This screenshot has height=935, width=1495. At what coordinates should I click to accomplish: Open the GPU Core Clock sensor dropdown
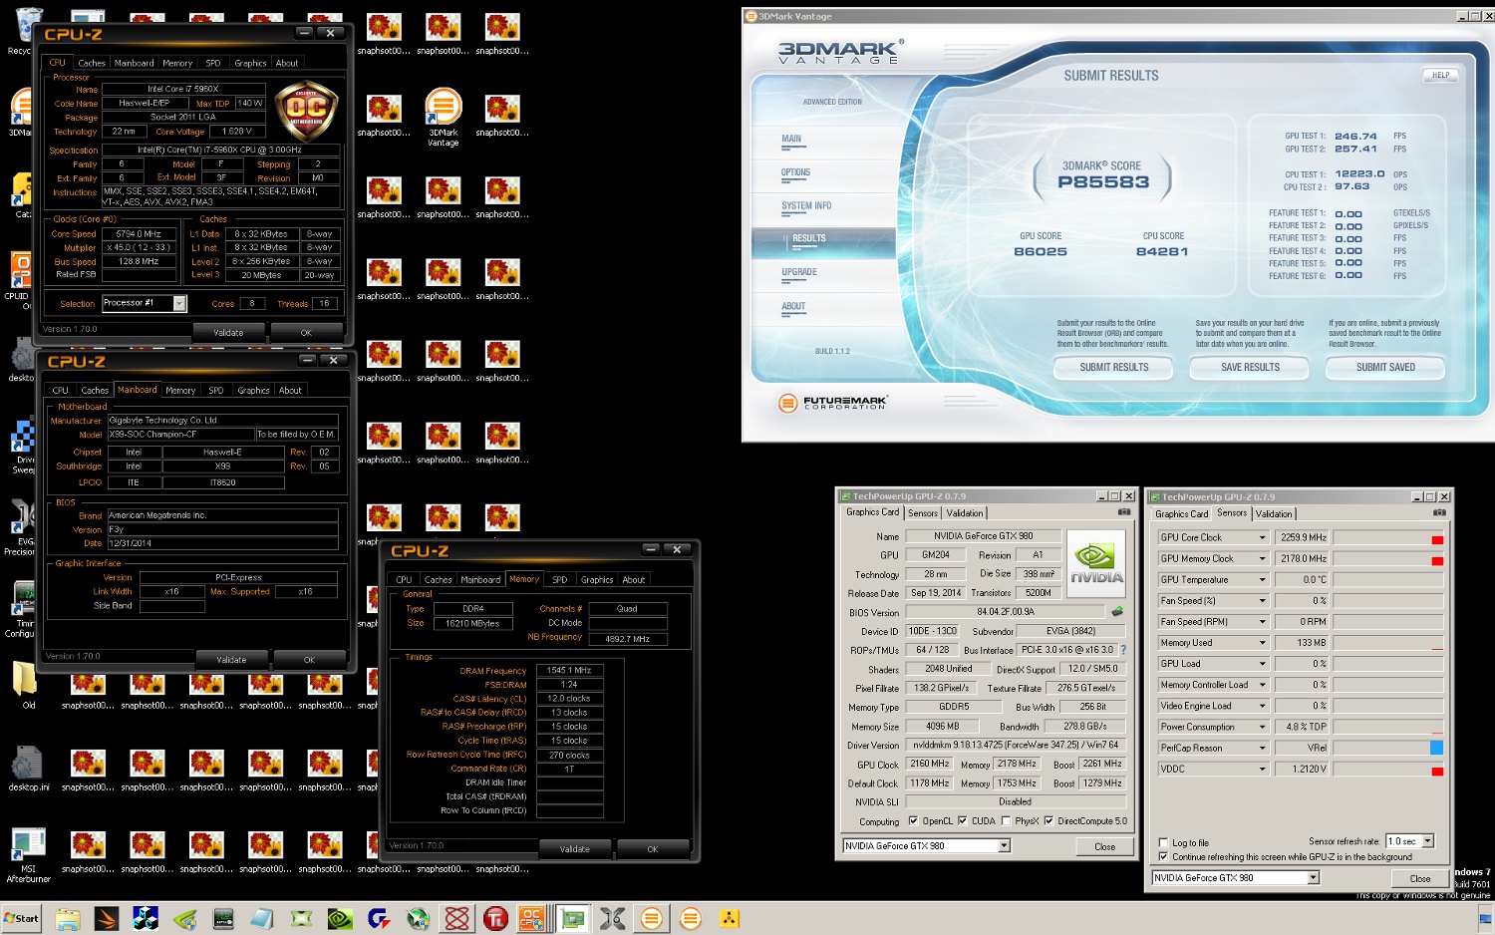(x=1262, y=537)
